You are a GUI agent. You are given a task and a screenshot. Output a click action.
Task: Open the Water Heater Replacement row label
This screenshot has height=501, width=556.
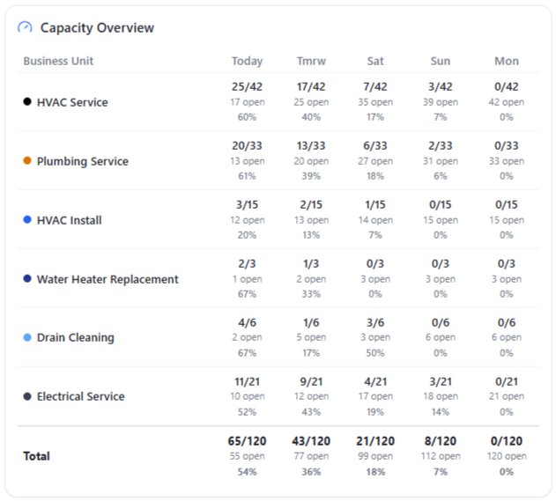pos(107,279)
